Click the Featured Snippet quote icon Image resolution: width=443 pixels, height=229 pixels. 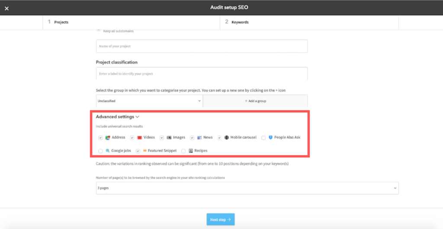[145, 151]
